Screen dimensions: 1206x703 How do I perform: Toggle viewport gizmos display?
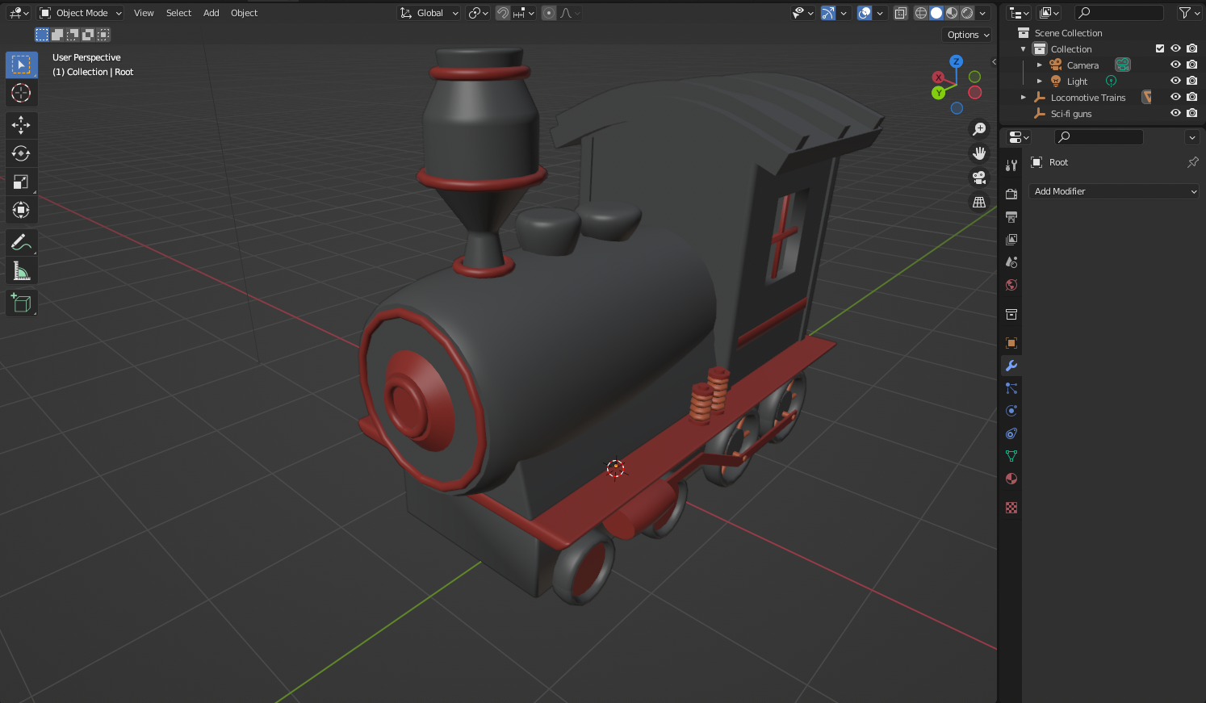tap(828, 13)
